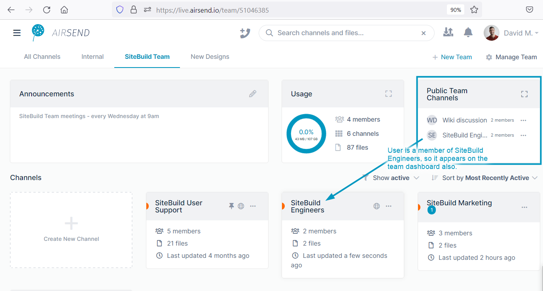Edit Announcements with the pencil icon
Image resolution: width=543 pixels, height=291 pixels.
253,94
